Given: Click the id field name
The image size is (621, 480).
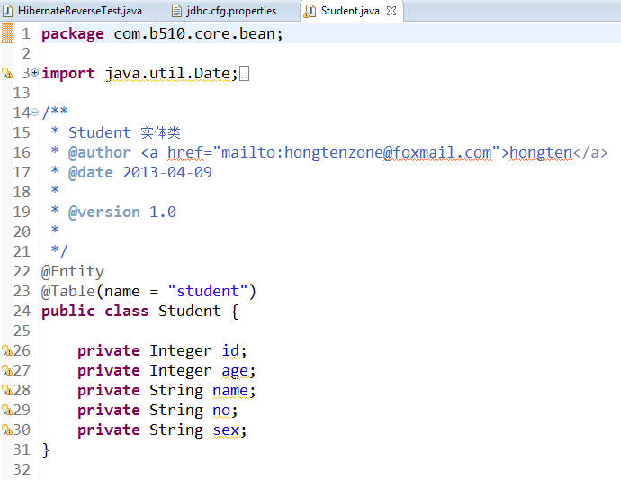Looking at the screenshot, I should click(230, 351).
